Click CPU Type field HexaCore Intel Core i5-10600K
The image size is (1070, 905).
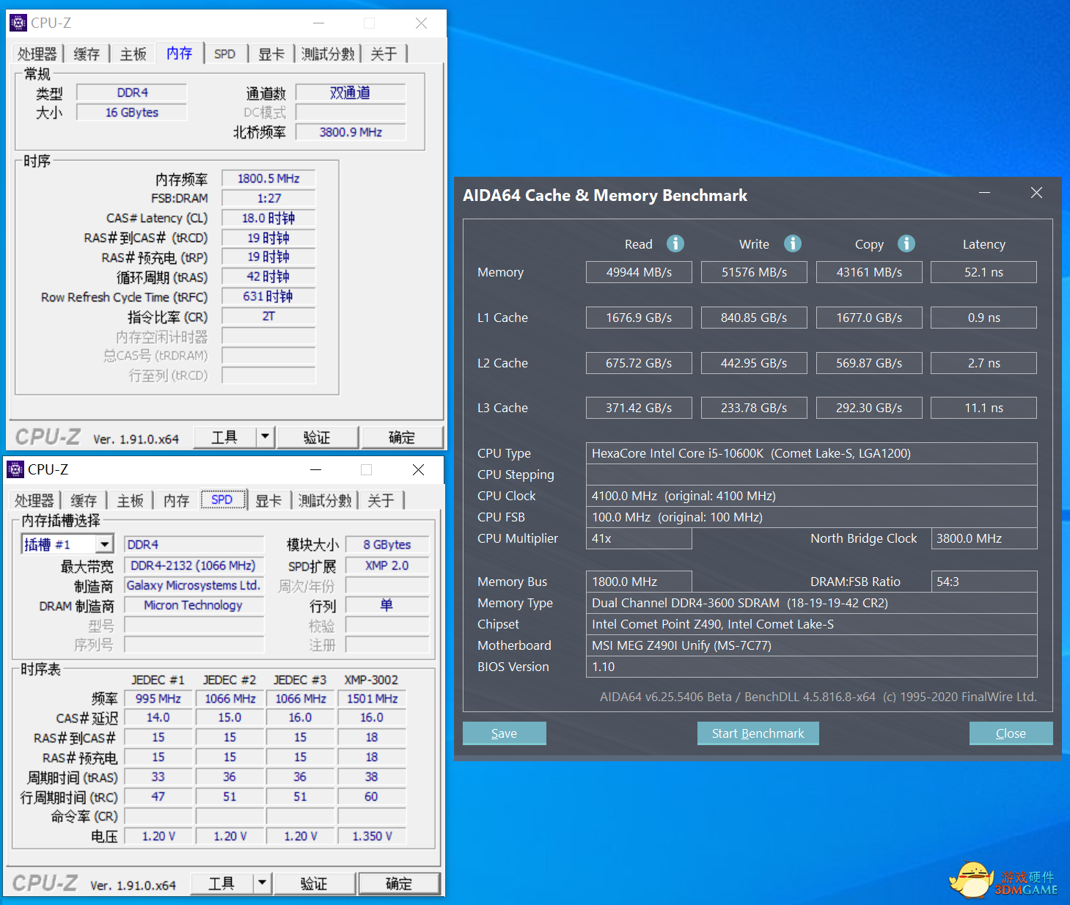[x=812, y=453]
